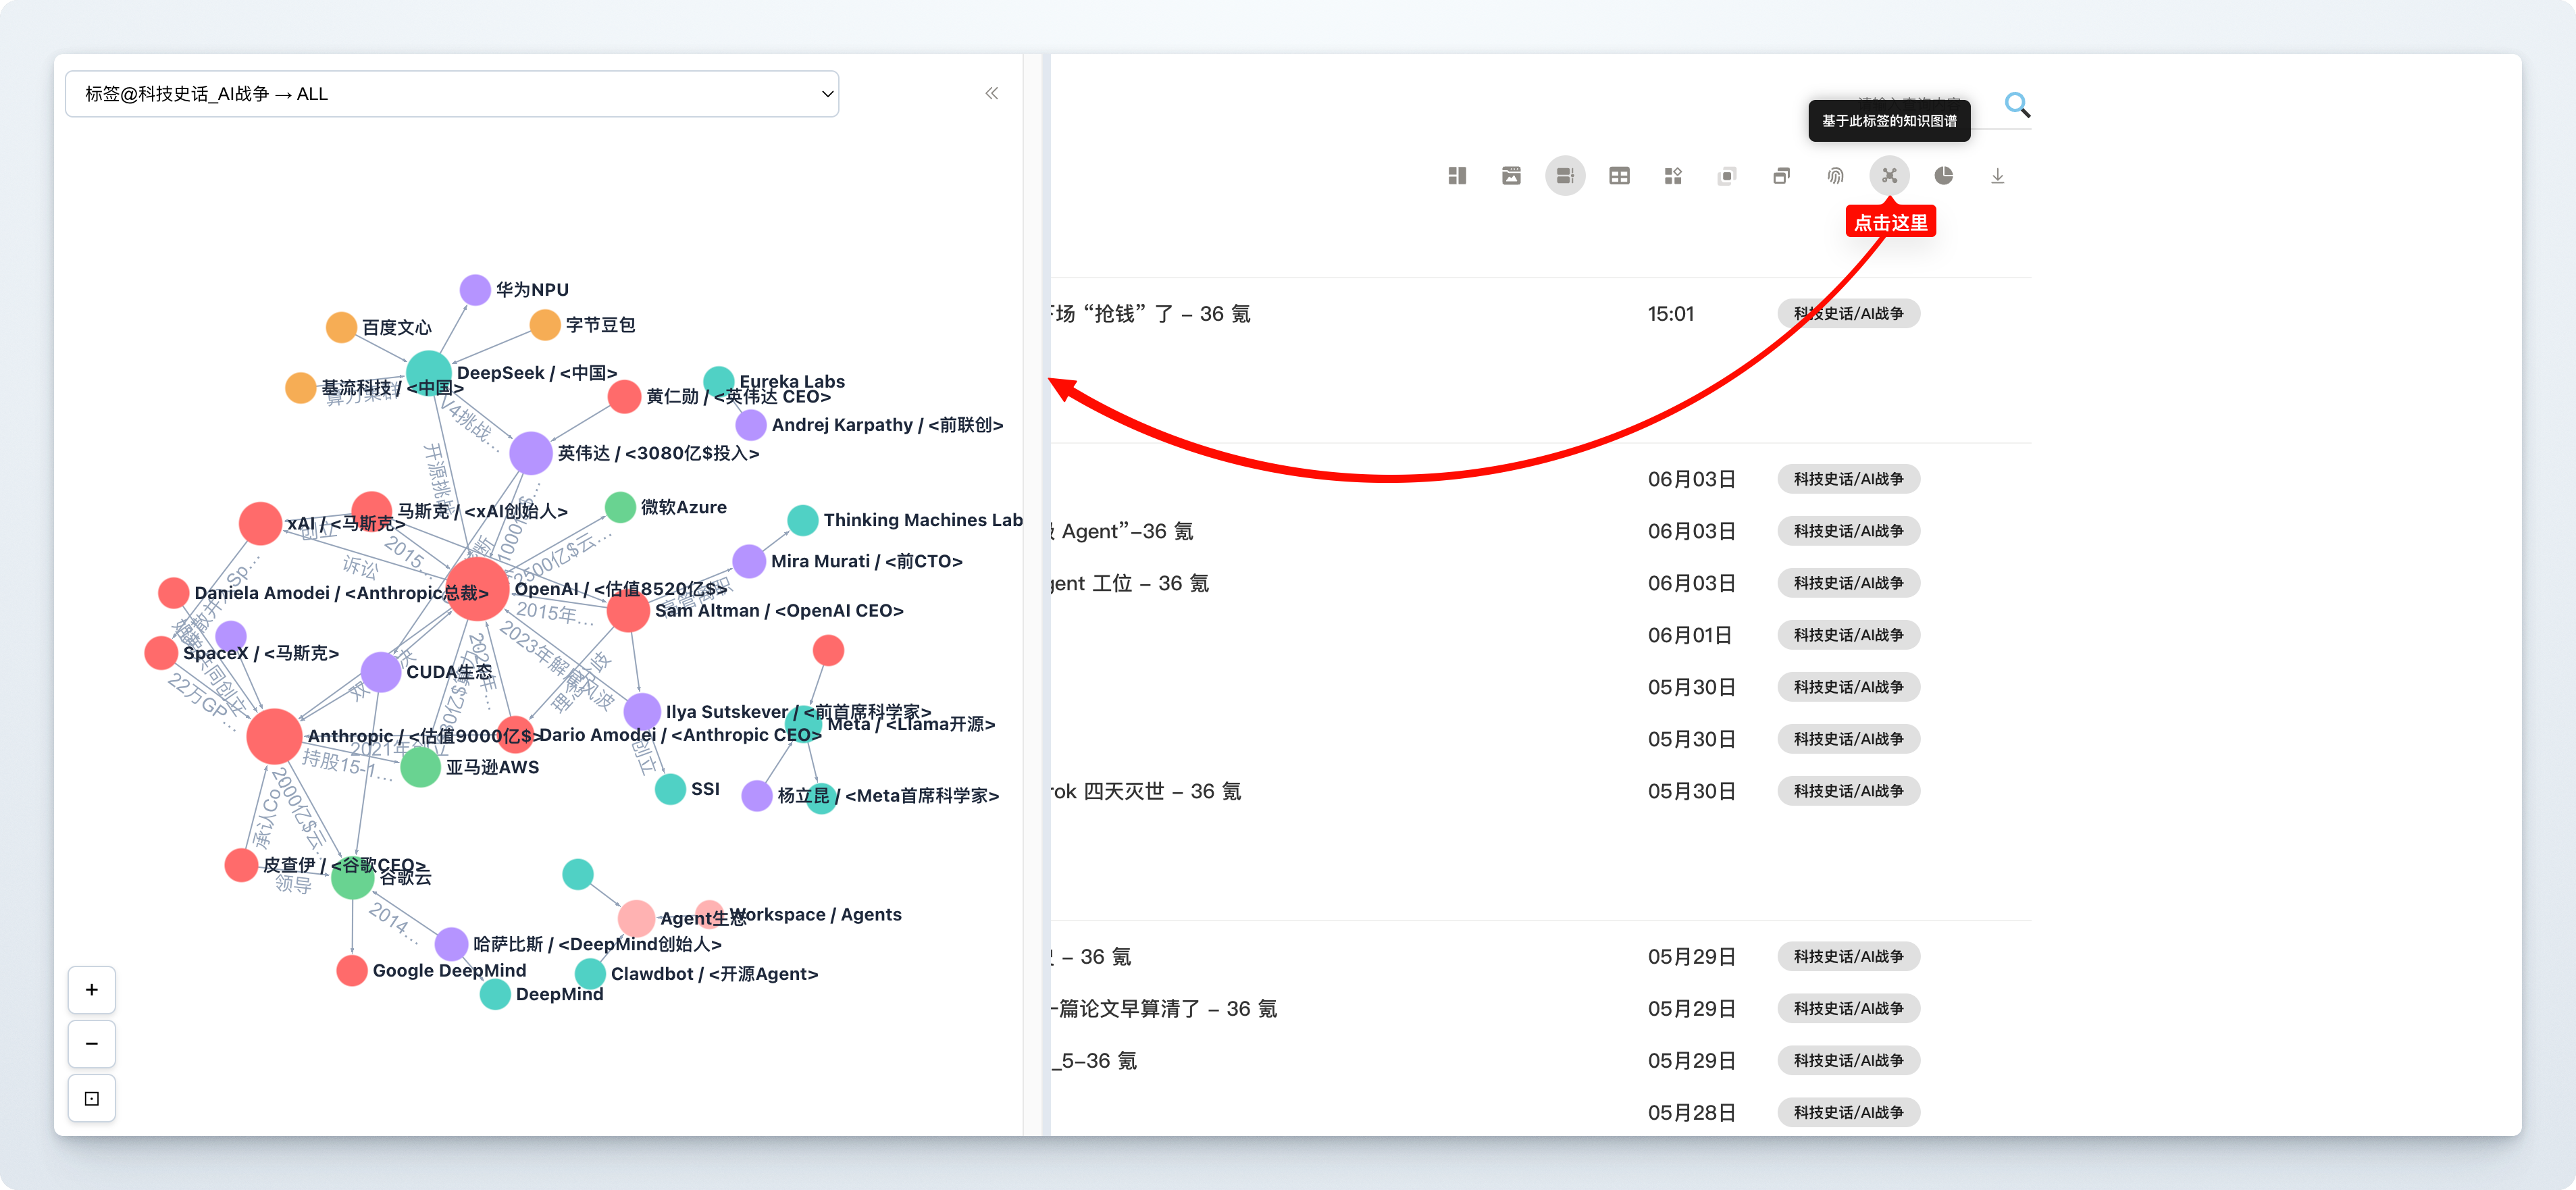
Task: Select the 百度文心 node
Action: click(341, 327)
